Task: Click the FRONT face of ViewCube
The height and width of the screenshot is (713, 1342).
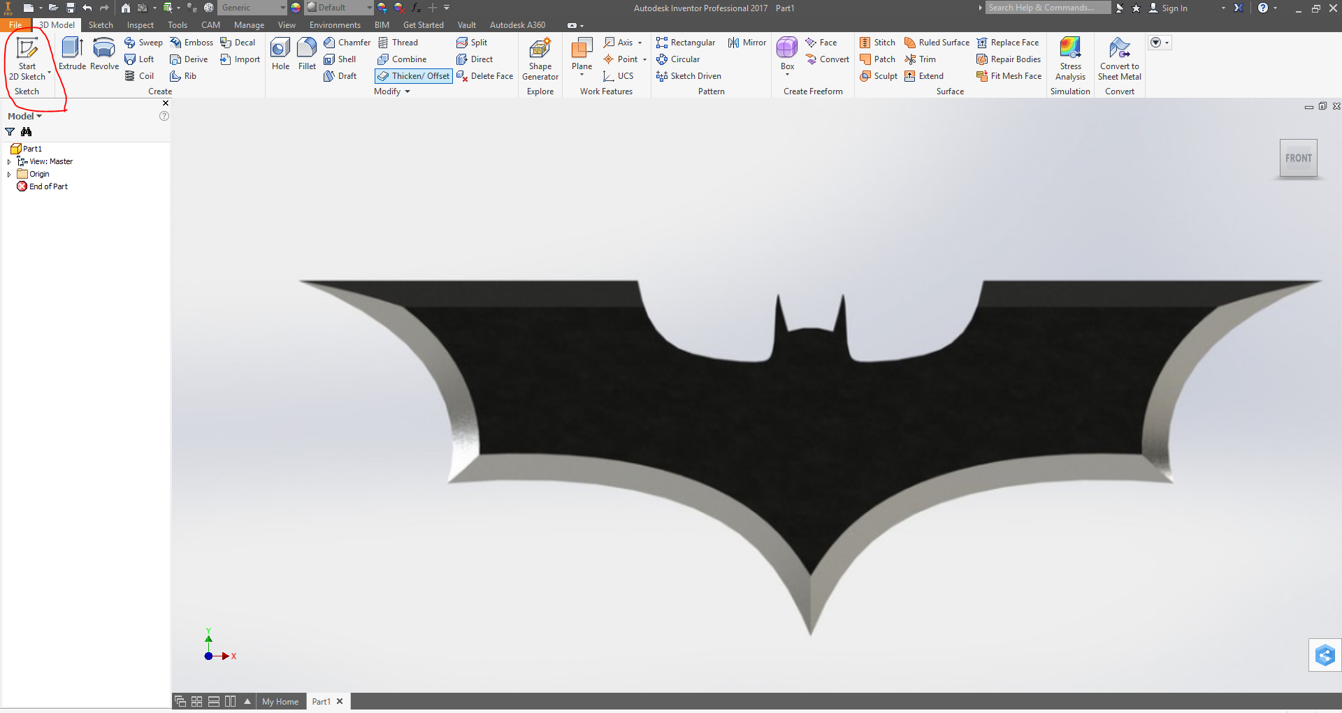Action: pyautogui.click(x=1298, y=159)
